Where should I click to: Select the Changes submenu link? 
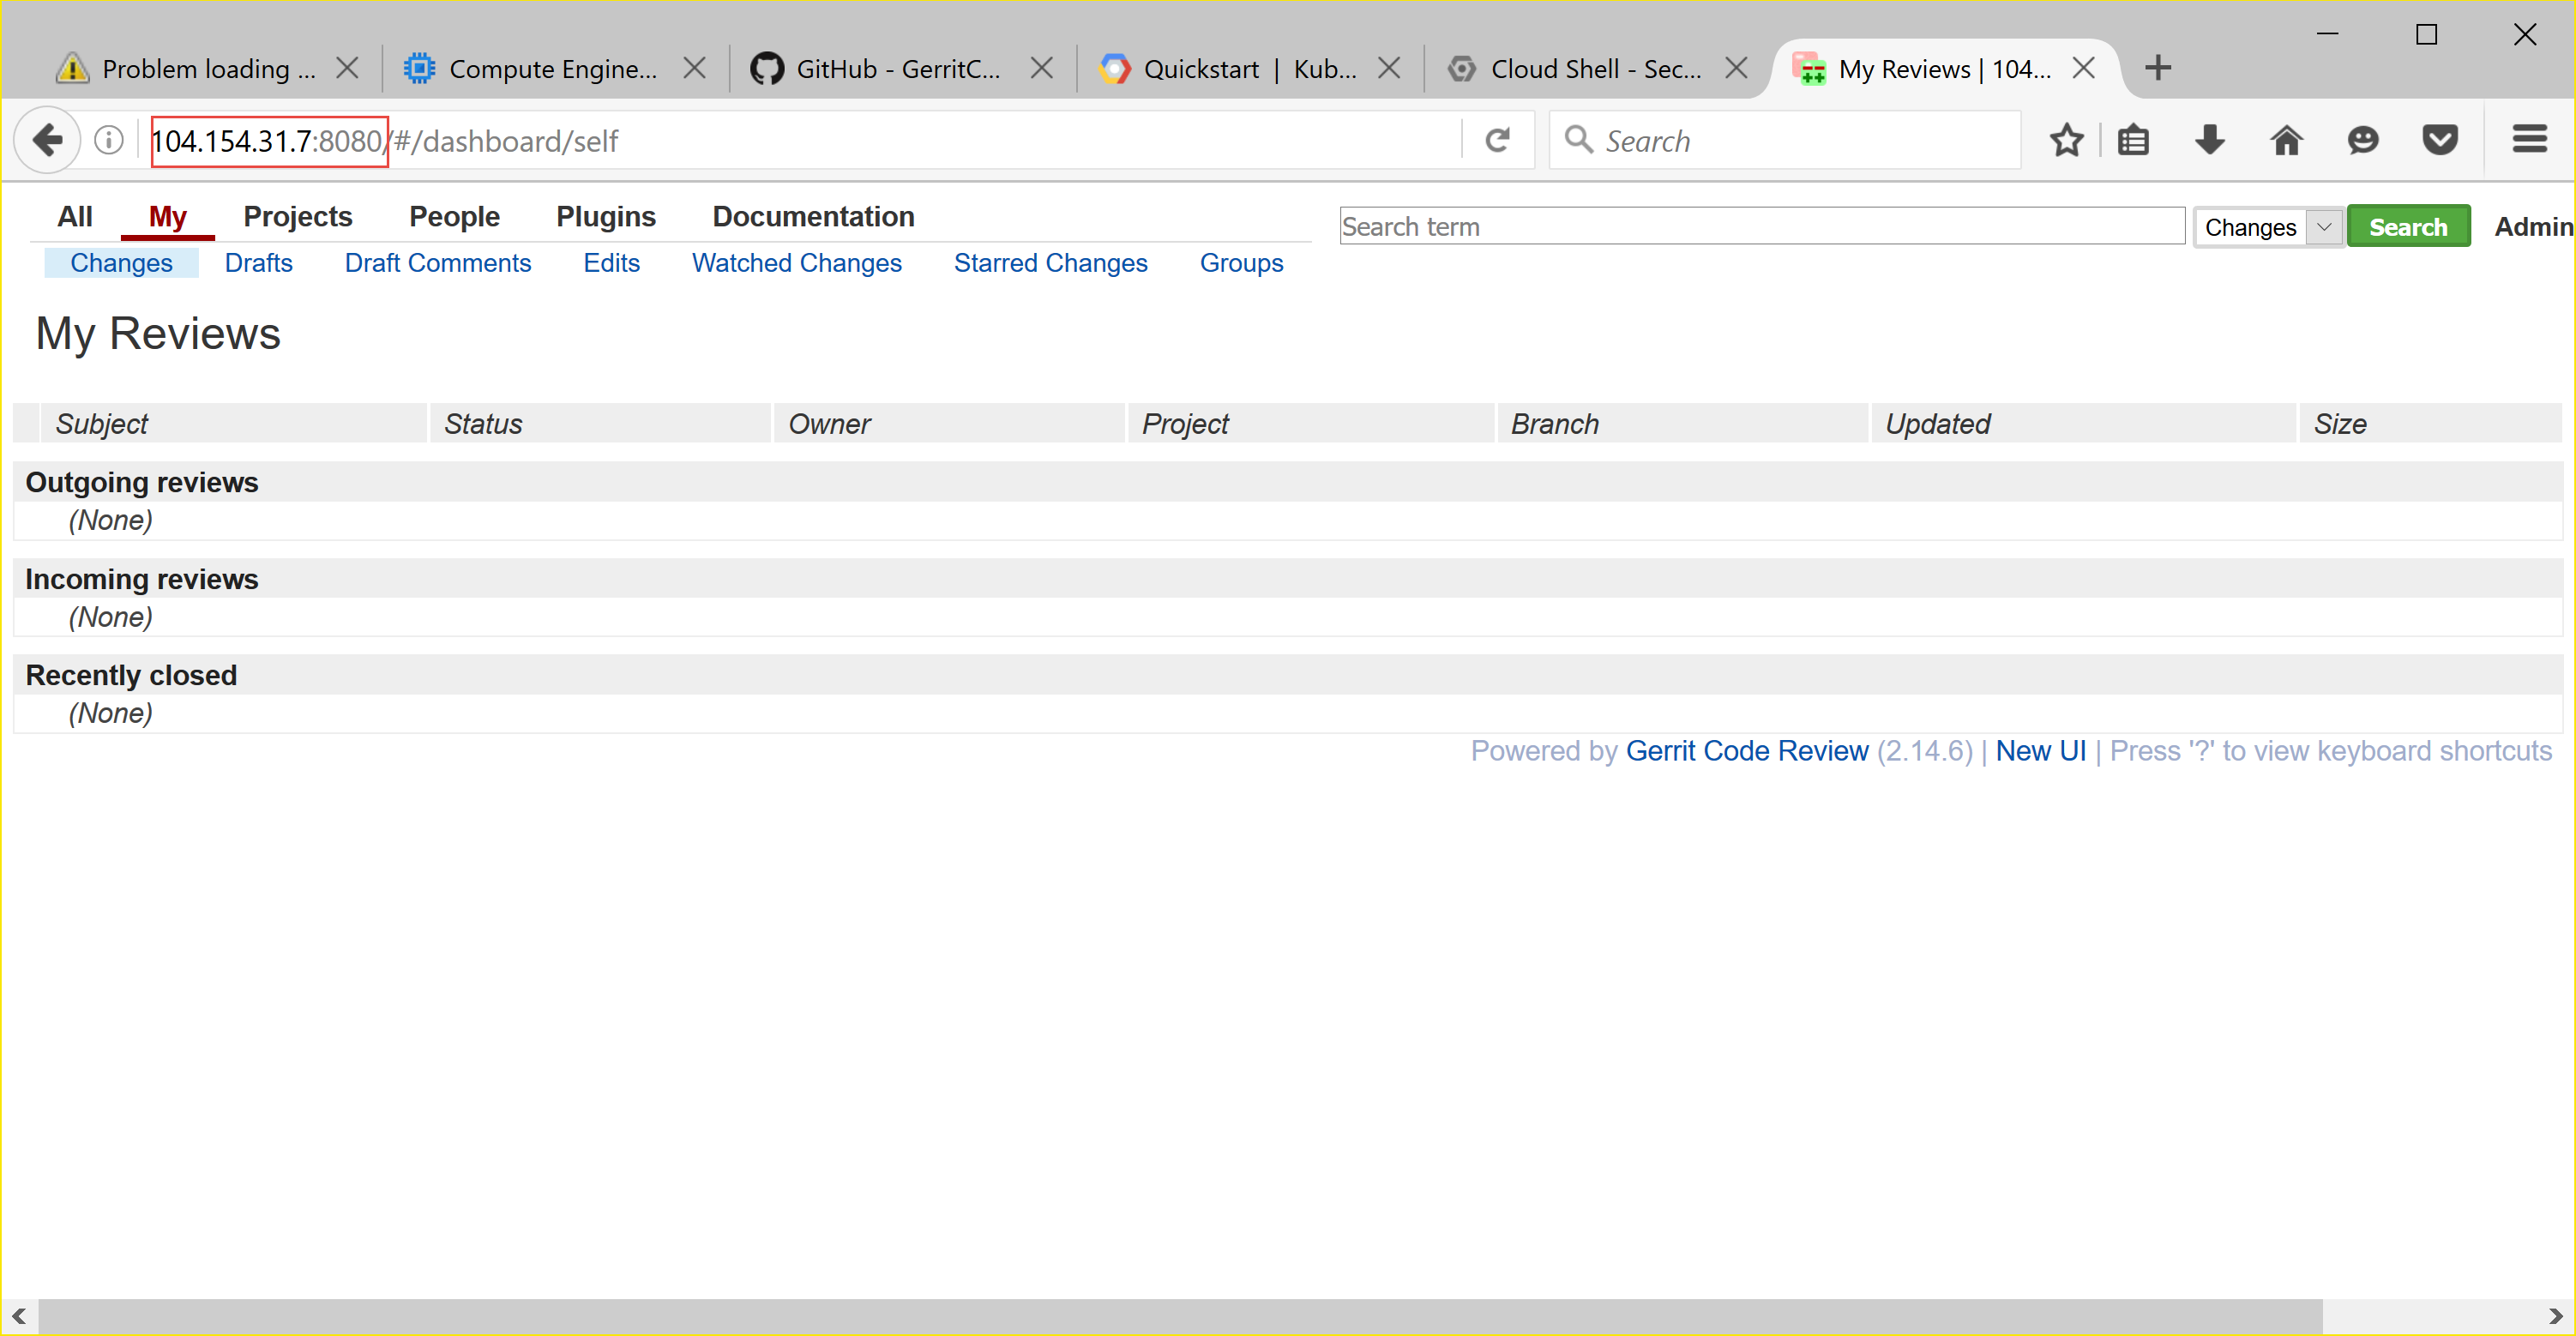pyautogui.click(x=121, y=263)
